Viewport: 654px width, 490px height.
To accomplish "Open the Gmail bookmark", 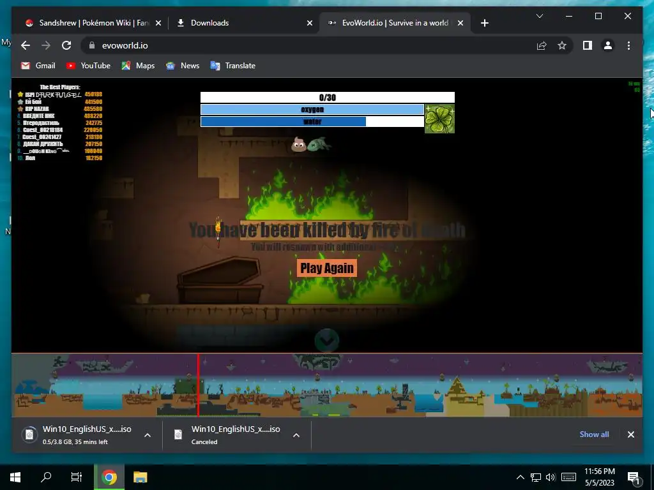I will pos(38,66).
